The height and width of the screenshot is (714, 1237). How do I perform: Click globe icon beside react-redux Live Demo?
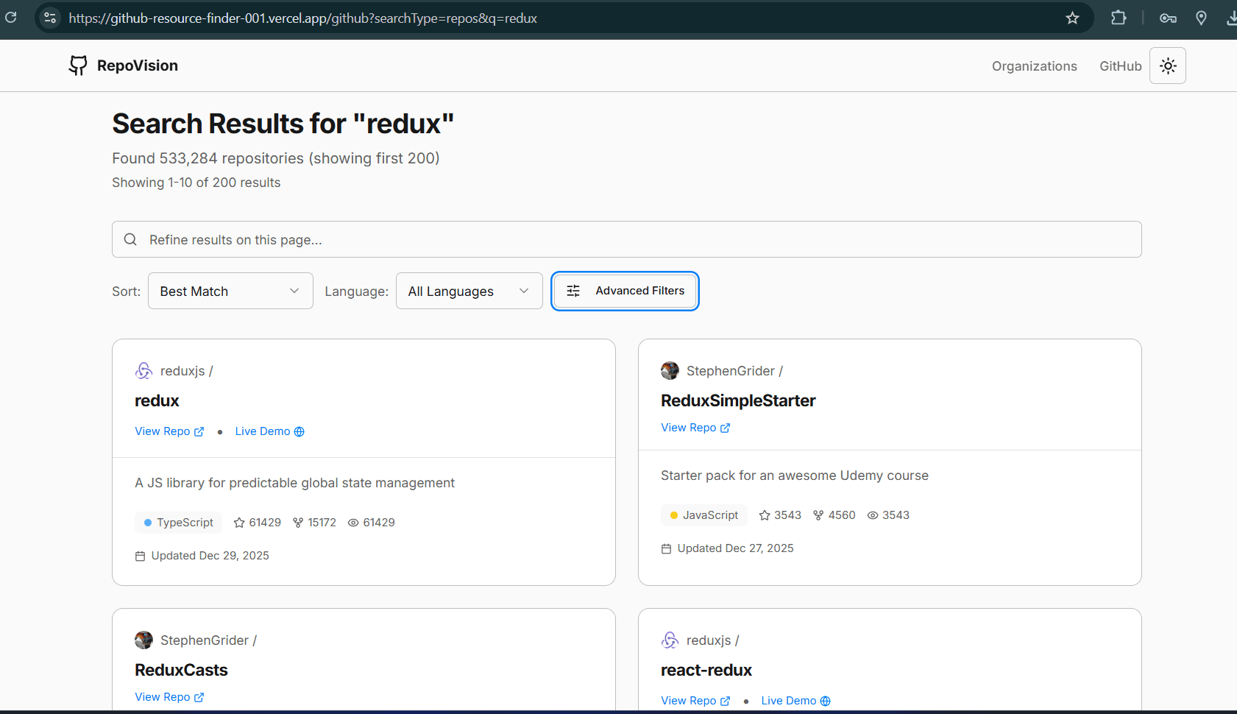[825, 701]
